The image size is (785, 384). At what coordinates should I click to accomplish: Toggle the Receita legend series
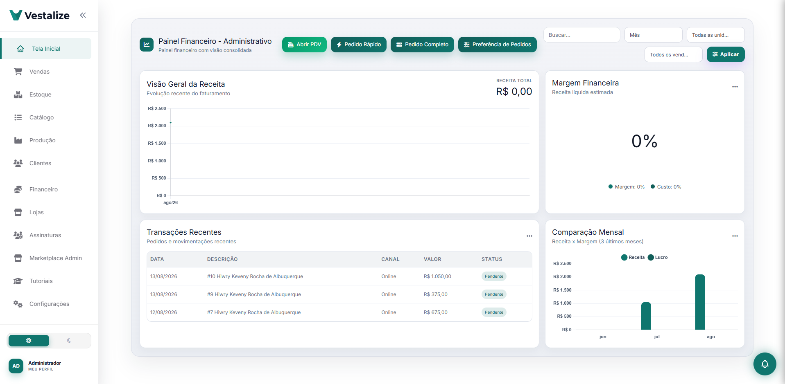tap(633, 257)
